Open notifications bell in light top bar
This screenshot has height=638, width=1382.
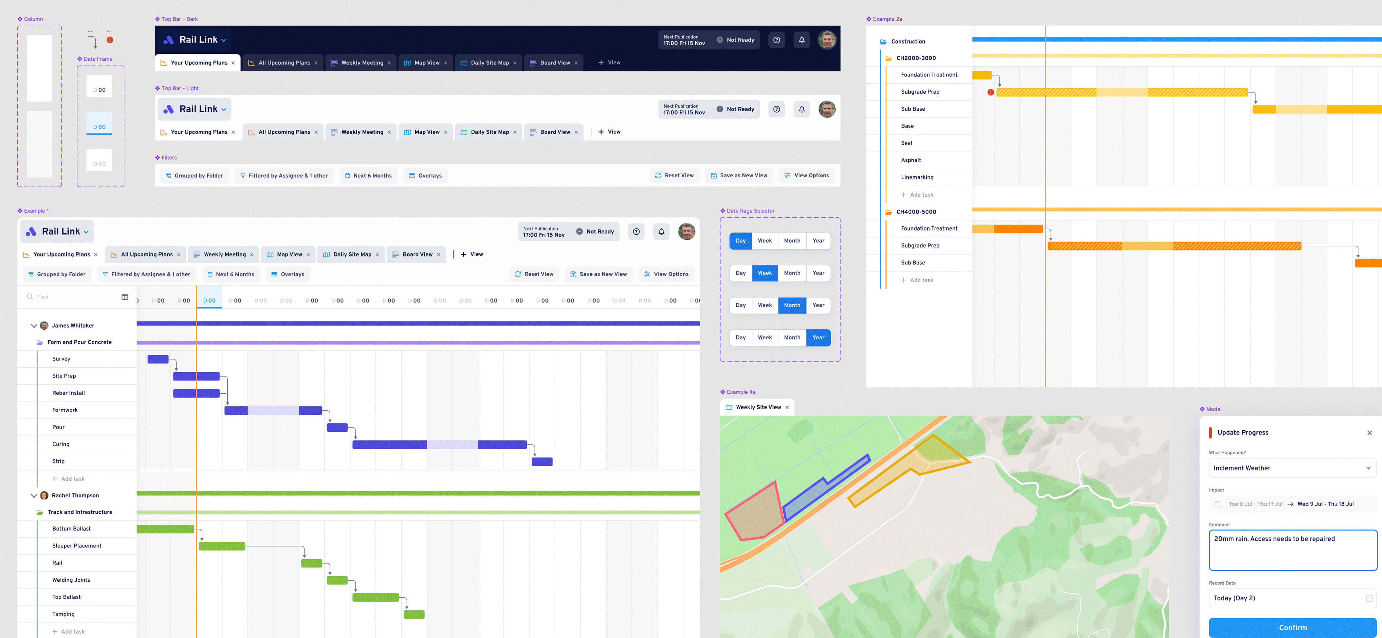802,109
